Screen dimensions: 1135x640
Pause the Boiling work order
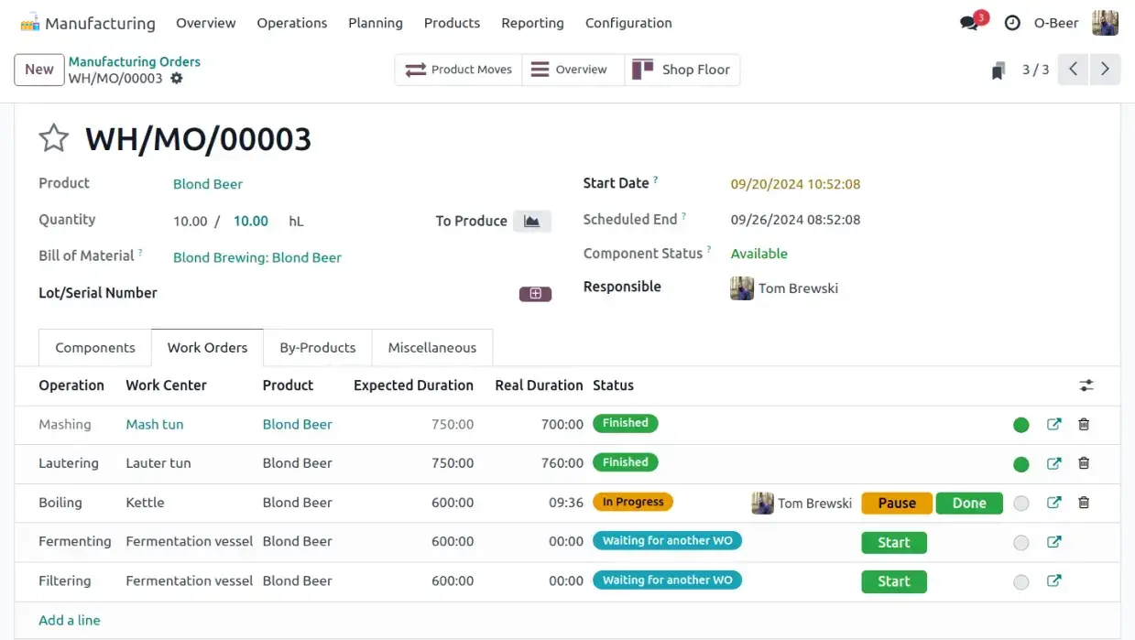[x=897, y=503]
